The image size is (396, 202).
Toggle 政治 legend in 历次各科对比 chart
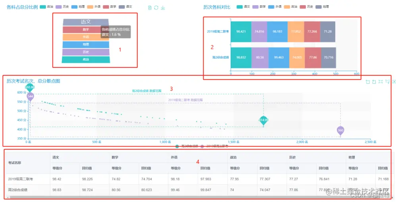click(291, 7)
